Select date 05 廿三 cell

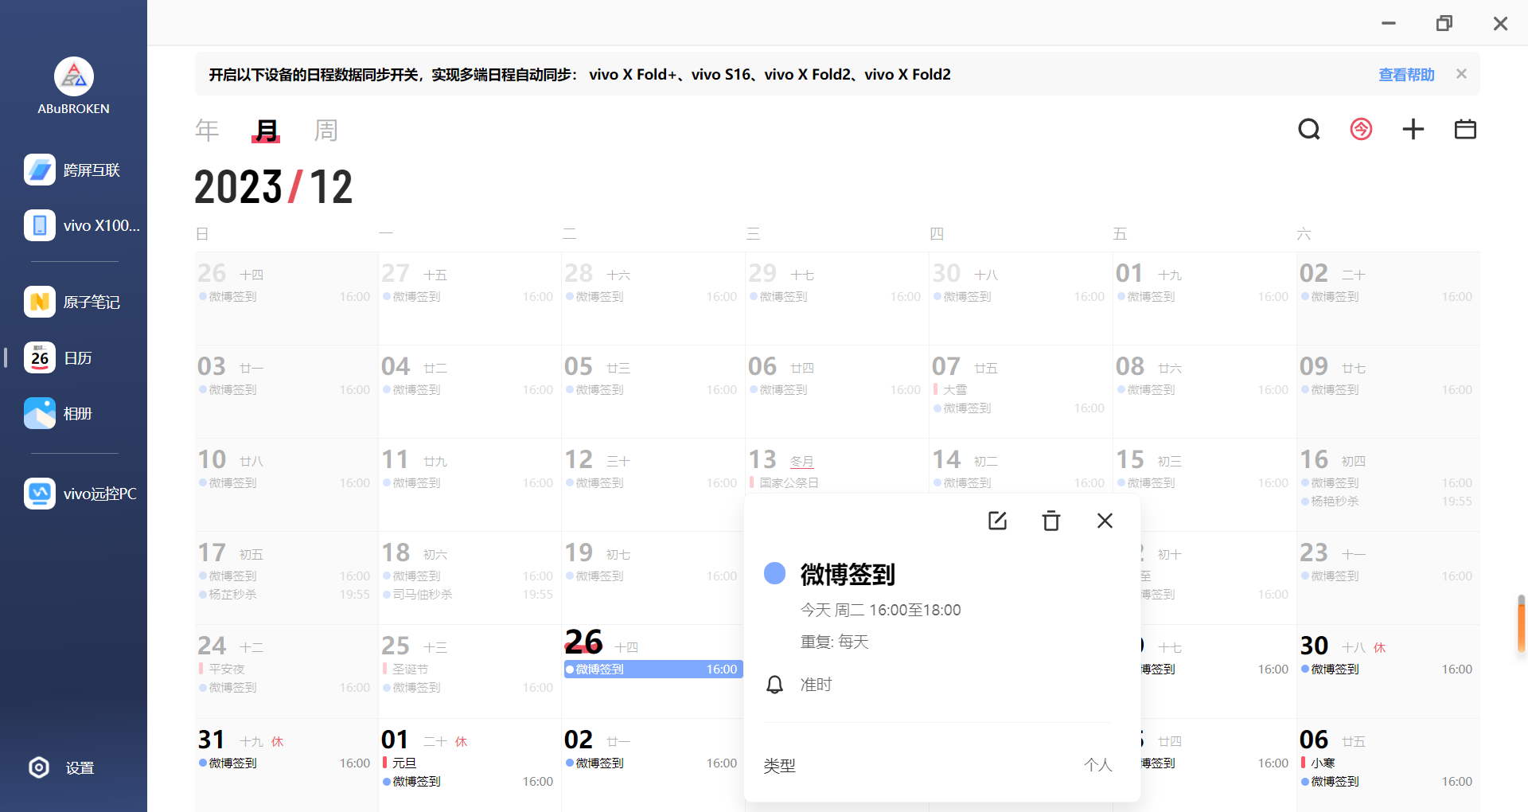pos(653,391)
